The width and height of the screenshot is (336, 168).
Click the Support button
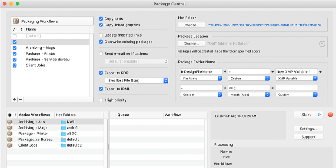pos(308,137)
